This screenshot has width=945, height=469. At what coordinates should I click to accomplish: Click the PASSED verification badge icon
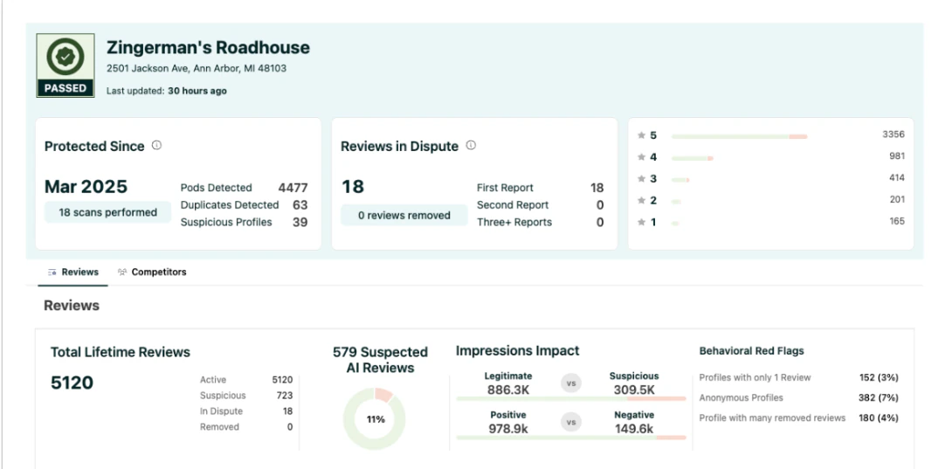point(66,66)
